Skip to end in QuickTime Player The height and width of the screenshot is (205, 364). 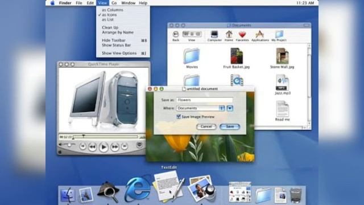point(125,146)
